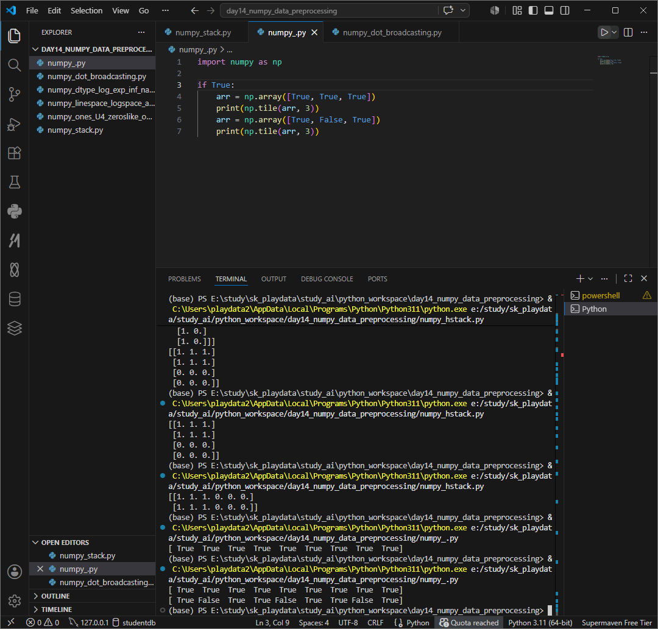Maximize the terminal panel size
Screen dimensions: 658x629
[628, 278]
